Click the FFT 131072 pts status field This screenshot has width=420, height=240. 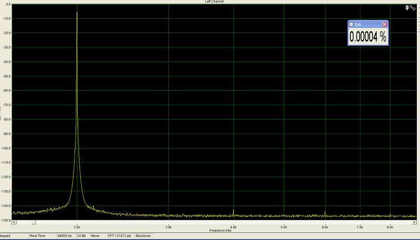click(x=120, y=236)
